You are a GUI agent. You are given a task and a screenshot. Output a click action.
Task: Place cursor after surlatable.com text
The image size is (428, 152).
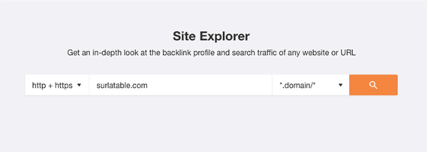(x=148, y=85)
